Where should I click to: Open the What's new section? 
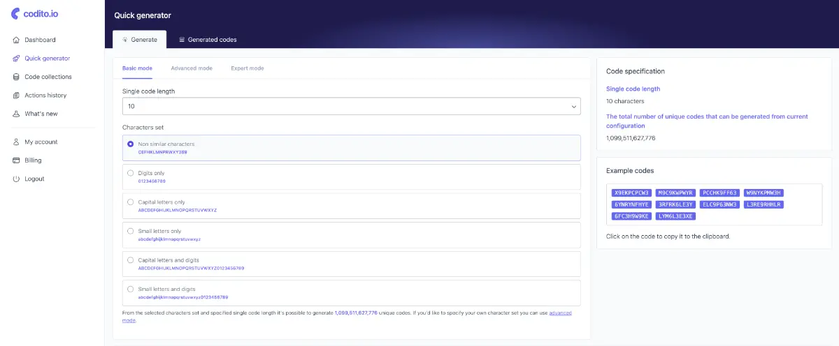tap(41, 114)
